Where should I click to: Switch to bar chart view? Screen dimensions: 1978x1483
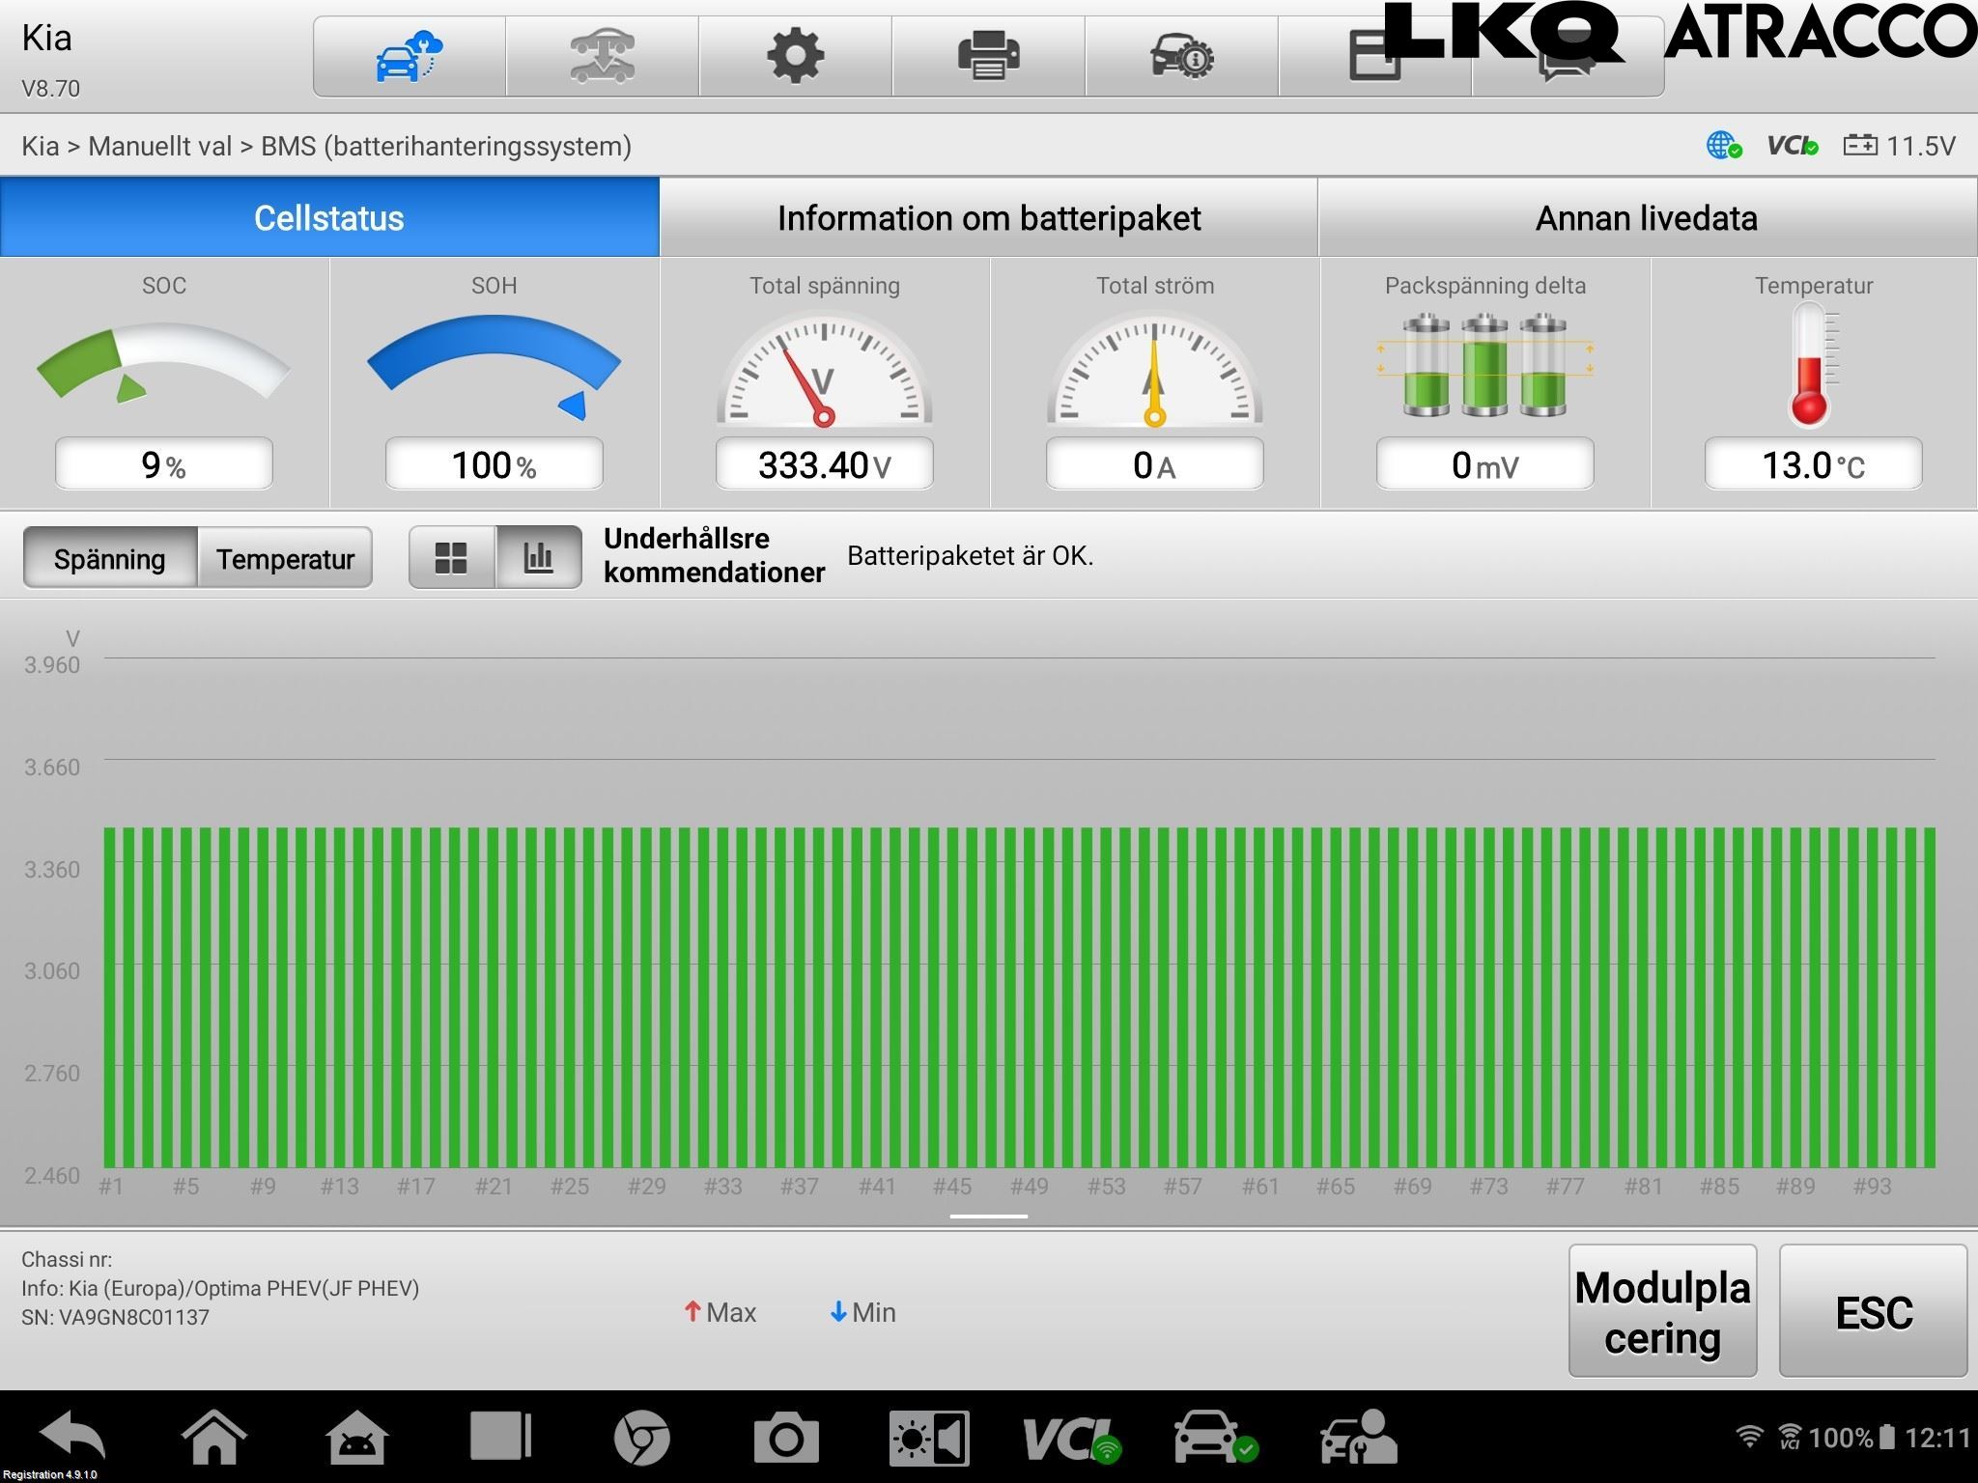tap(539, 557)
